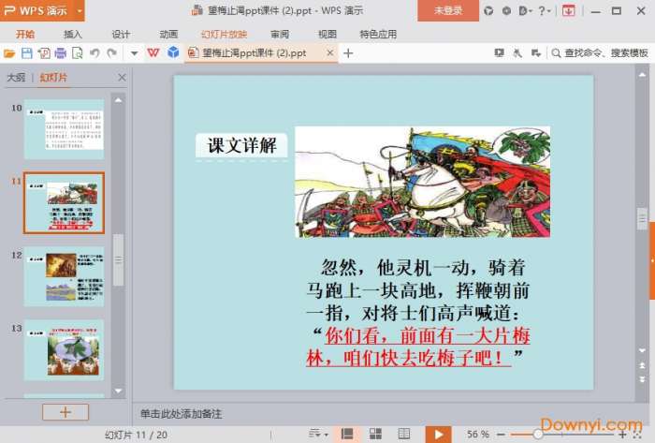Viewport: 655px width, 443px height.
Task: Click the horseback warriors illustration on slide
Action: pos(422,182)
